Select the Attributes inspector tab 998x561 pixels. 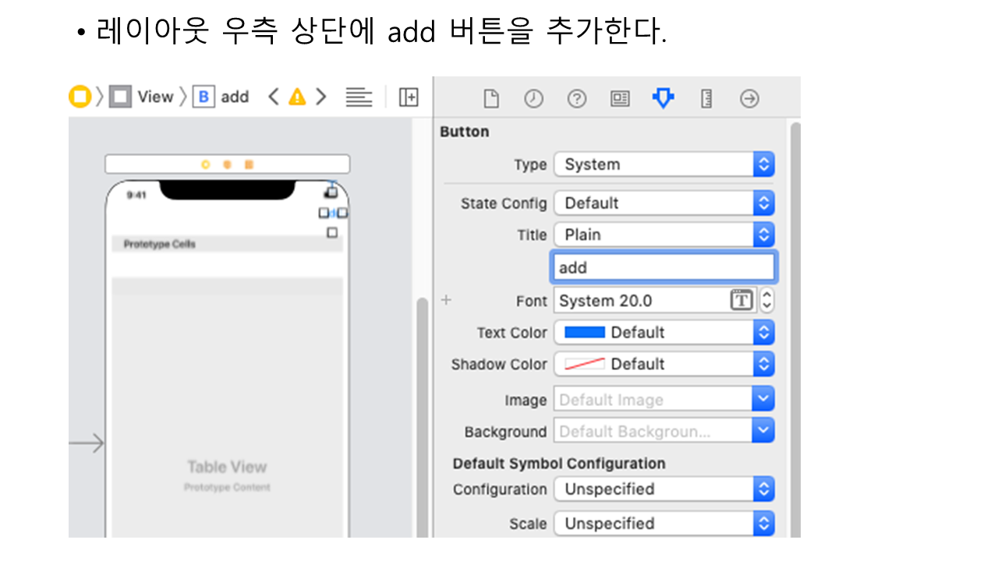click(x=663, y=99)
